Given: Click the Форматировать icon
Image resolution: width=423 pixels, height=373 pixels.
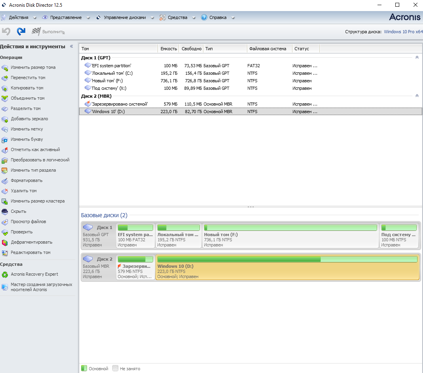Looking at the screenshot, I should click(5, 181).
